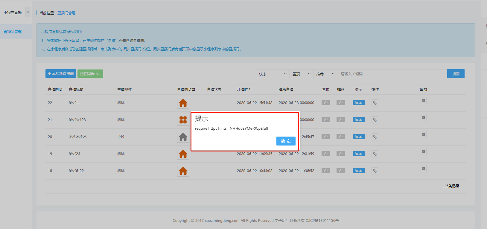The height and width of the screenshot is (229, 487).
Task: Open cover thumbnail for 测试二
Action: tap(183, 103)
